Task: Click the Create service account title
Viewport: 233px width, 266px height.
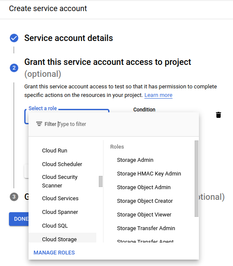Action: coord(48,9)
